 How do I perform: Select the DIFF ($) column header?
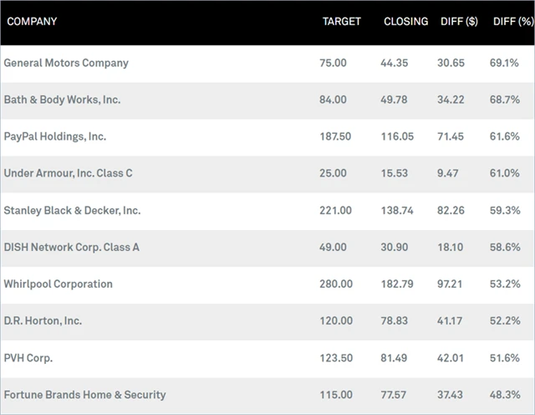click(459, 22)
